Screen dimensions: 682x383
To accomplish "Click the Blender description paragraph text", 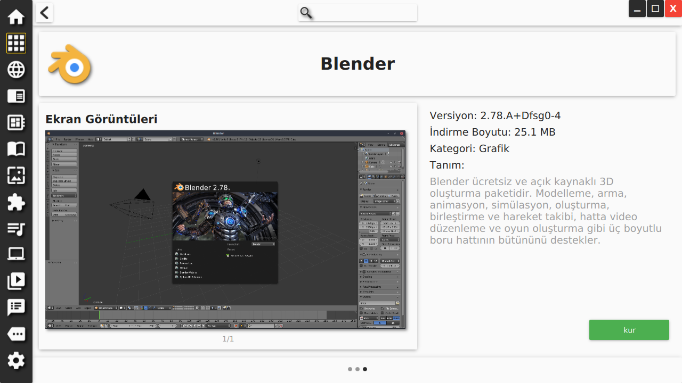I will [546, 211].
